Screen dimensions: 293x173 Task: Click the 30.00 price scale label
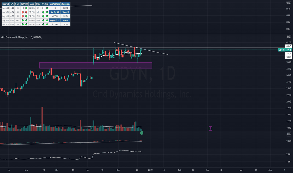pyautogui.click(x=289, y=75)
